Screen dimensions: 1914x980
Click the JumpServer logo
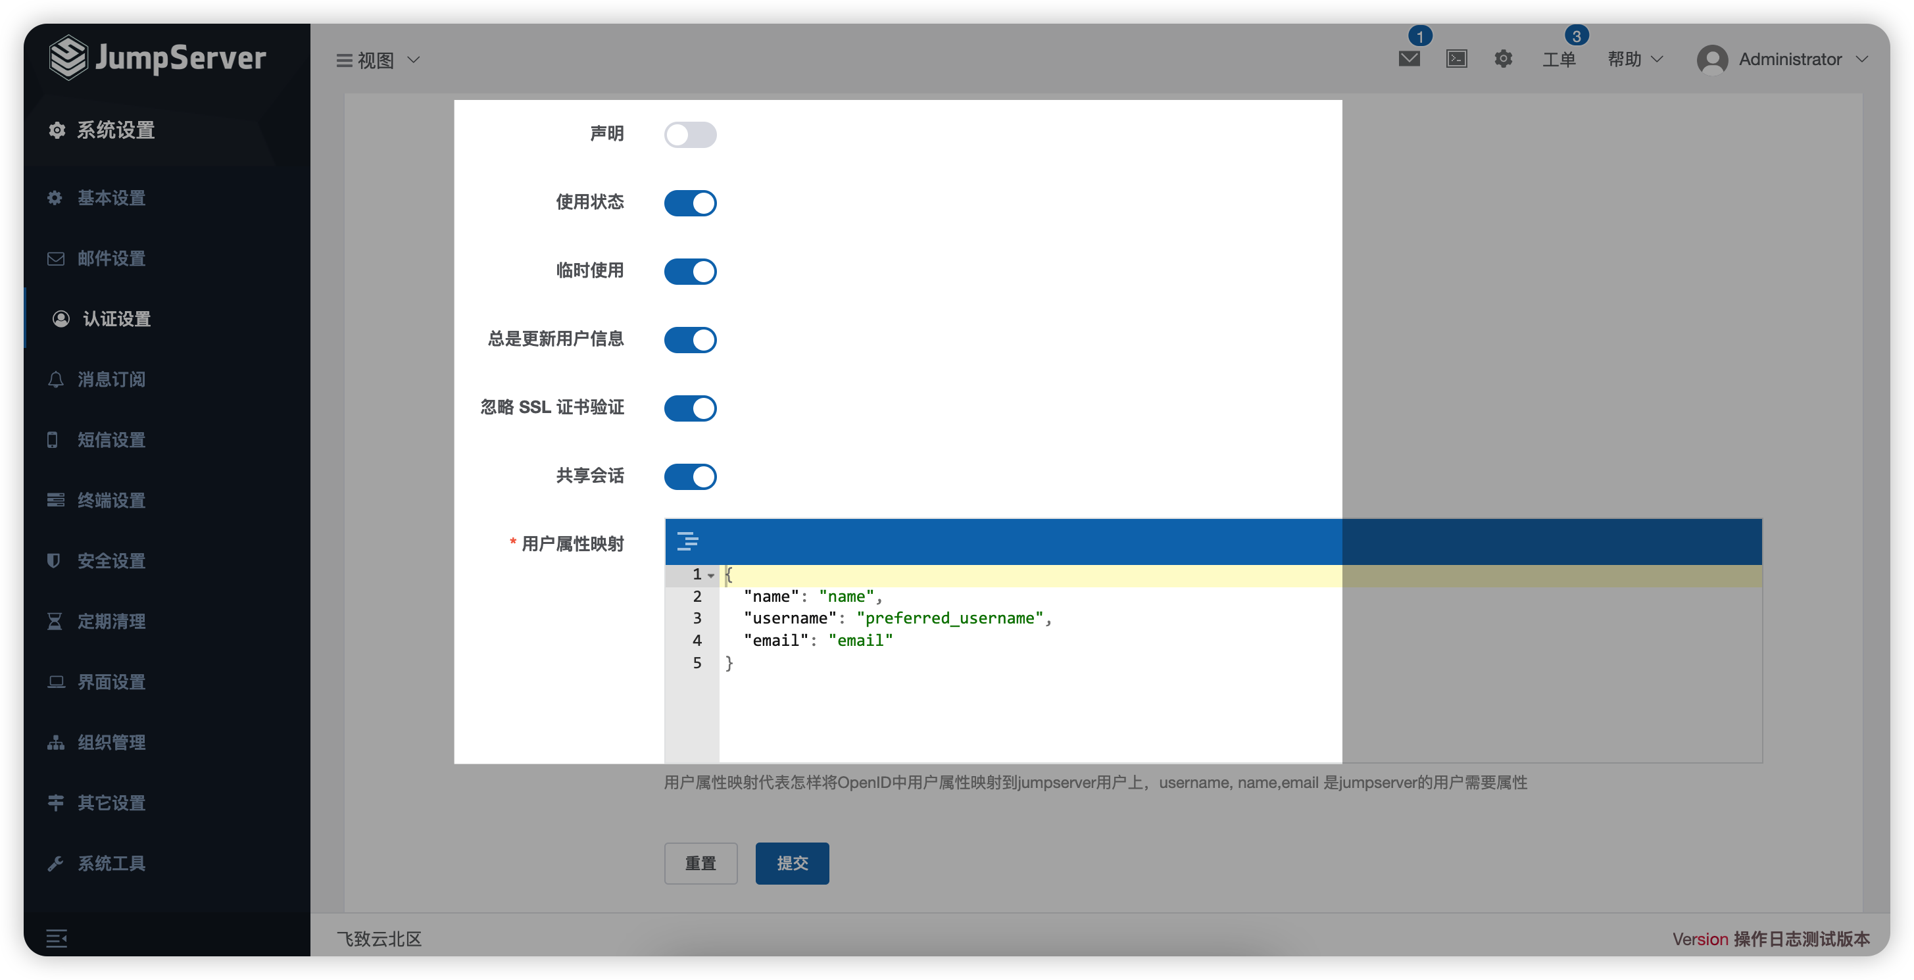[x=157, y=58]
